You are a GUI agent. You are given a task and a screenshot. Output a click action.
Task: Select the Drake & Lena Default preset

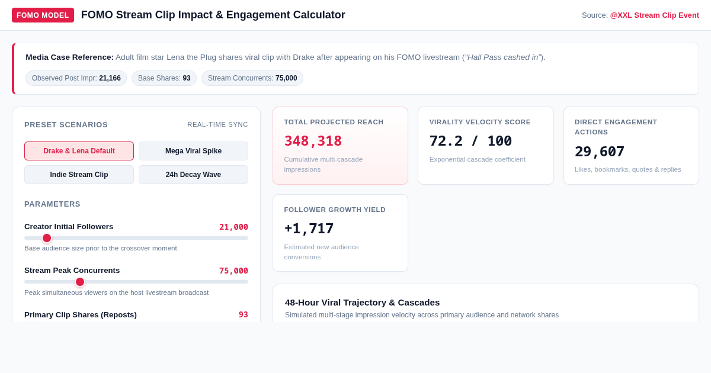coord(79,151)
